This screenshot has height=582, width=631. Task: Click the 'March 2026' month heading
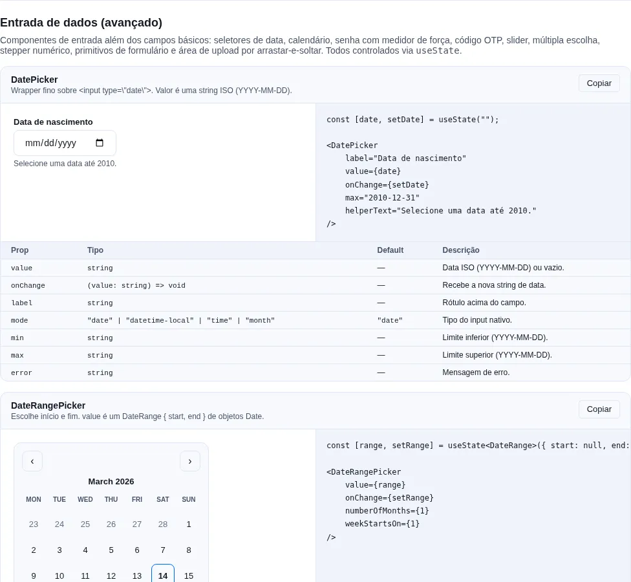111,481
